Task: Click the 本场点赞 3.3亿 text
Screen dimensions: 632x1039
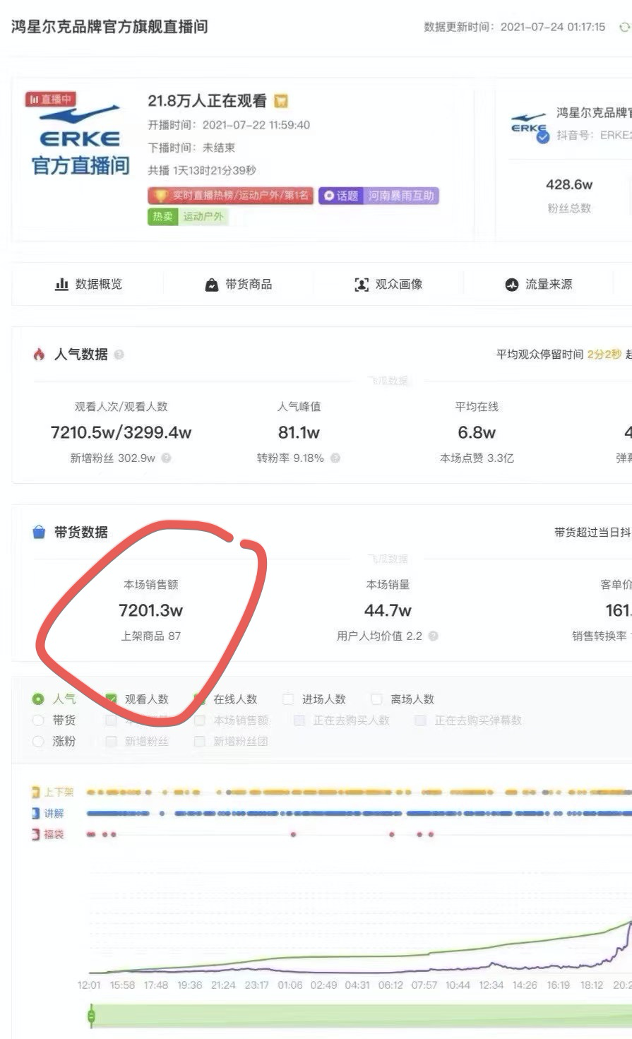Action: pos(477,458)
